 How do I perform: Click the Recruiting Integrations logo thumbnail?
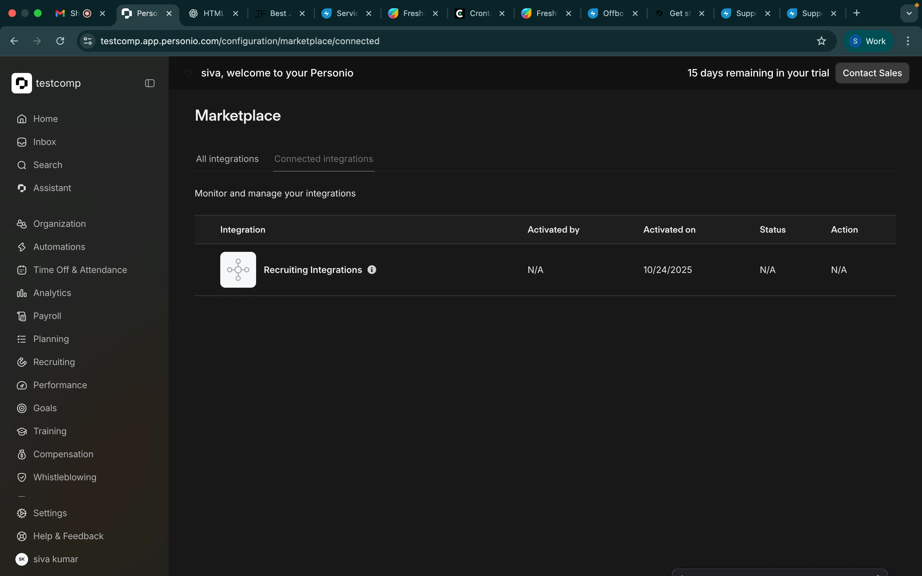[x=238, y=270]
